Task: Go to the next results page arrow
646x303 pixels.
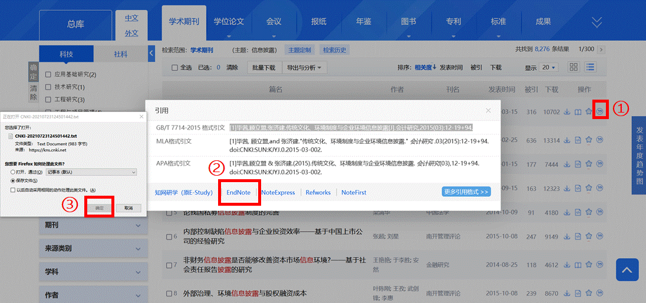Action: (601, 50)
